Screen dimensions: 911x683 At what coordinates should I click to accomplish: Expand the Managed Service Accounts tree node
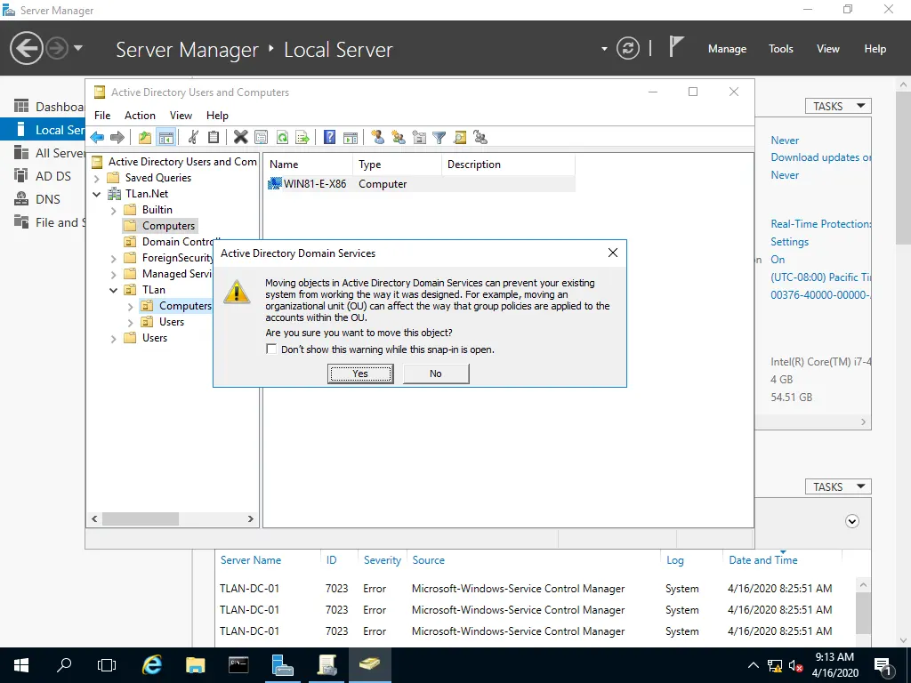pyautogui.click(x=114, y=274)
